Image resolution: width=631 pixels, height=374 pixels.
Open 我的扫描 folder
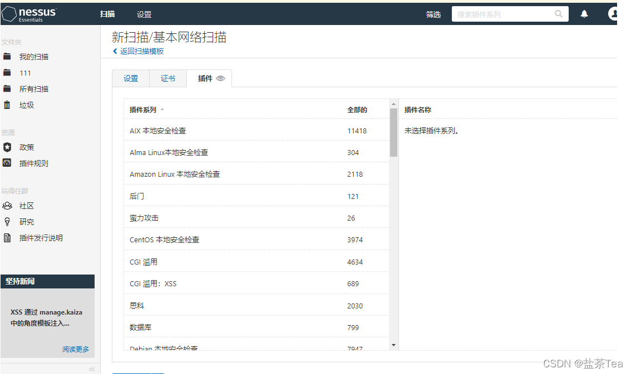coord(34,57)
